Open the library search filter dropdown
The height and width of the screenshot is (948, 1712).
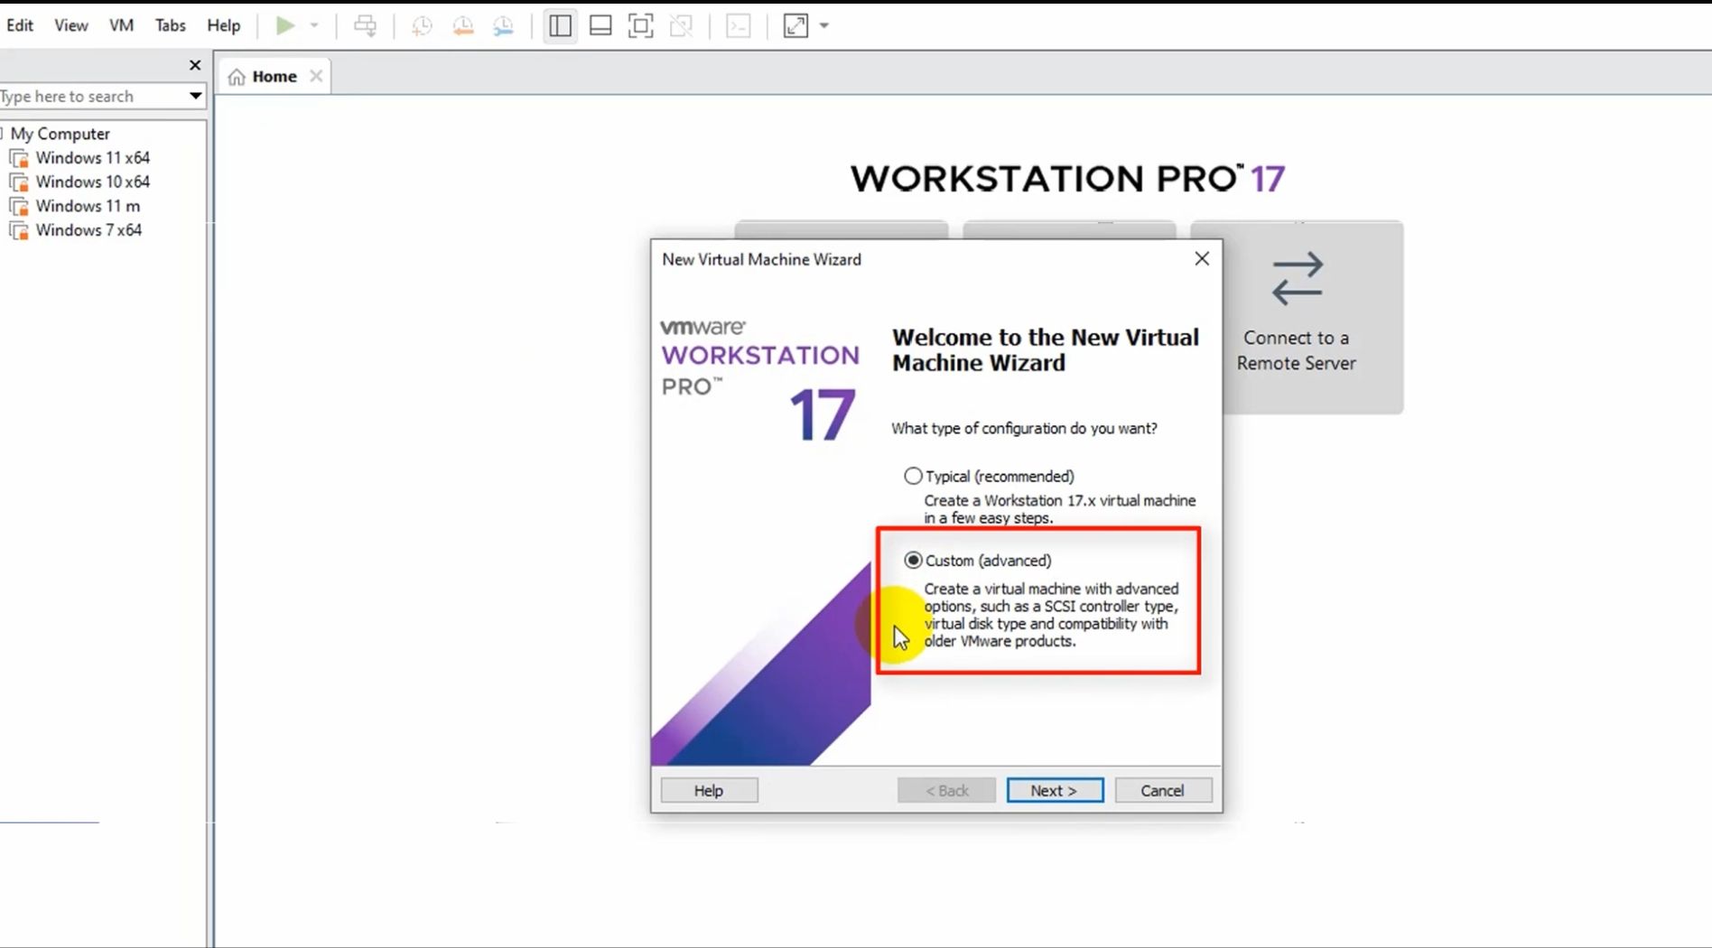pyautogui.click(x=195, y=96)
